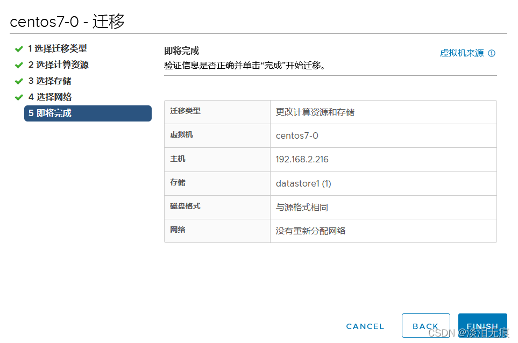Open step 4 选择网络
Image resolution: width=518 pixels, height=343 pixels.
51,97
